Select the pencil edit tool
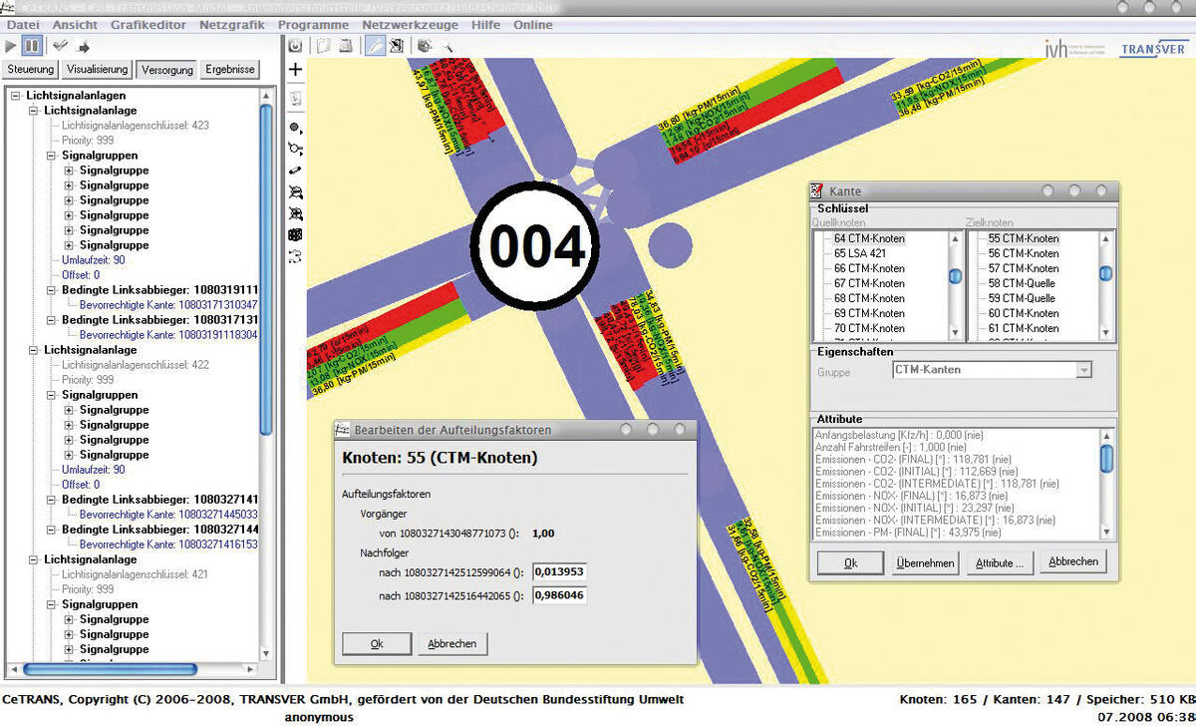This screenshot has width=1196, height=726. tap(375, 46)
